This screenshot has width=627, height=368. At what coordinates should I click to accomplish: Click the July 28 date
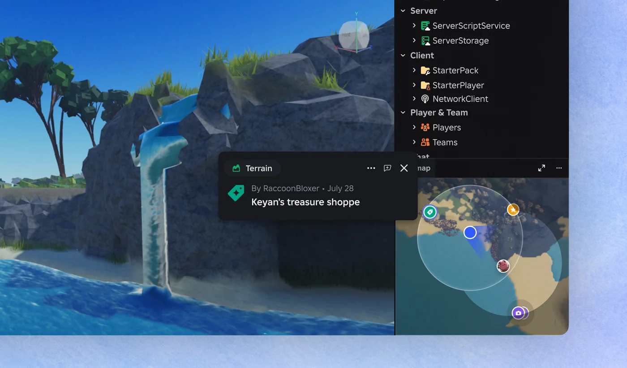[x=340, y=188]
